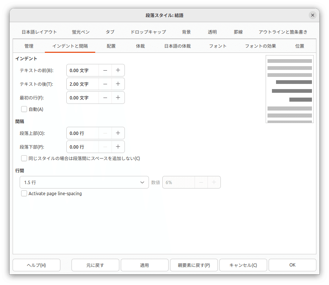The height and width of the screenshot is (285, 329).
Task: Close the 段落スタイル dialog
Action: click(x=312, y=15)
